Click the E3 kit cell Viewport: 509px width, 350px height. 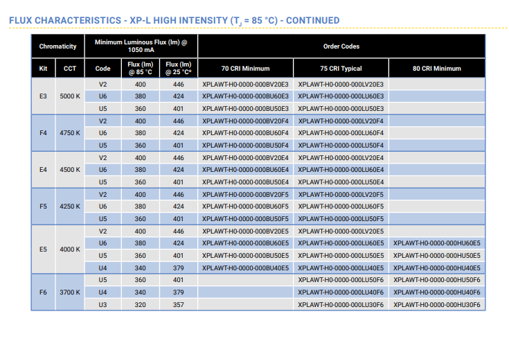43,96
